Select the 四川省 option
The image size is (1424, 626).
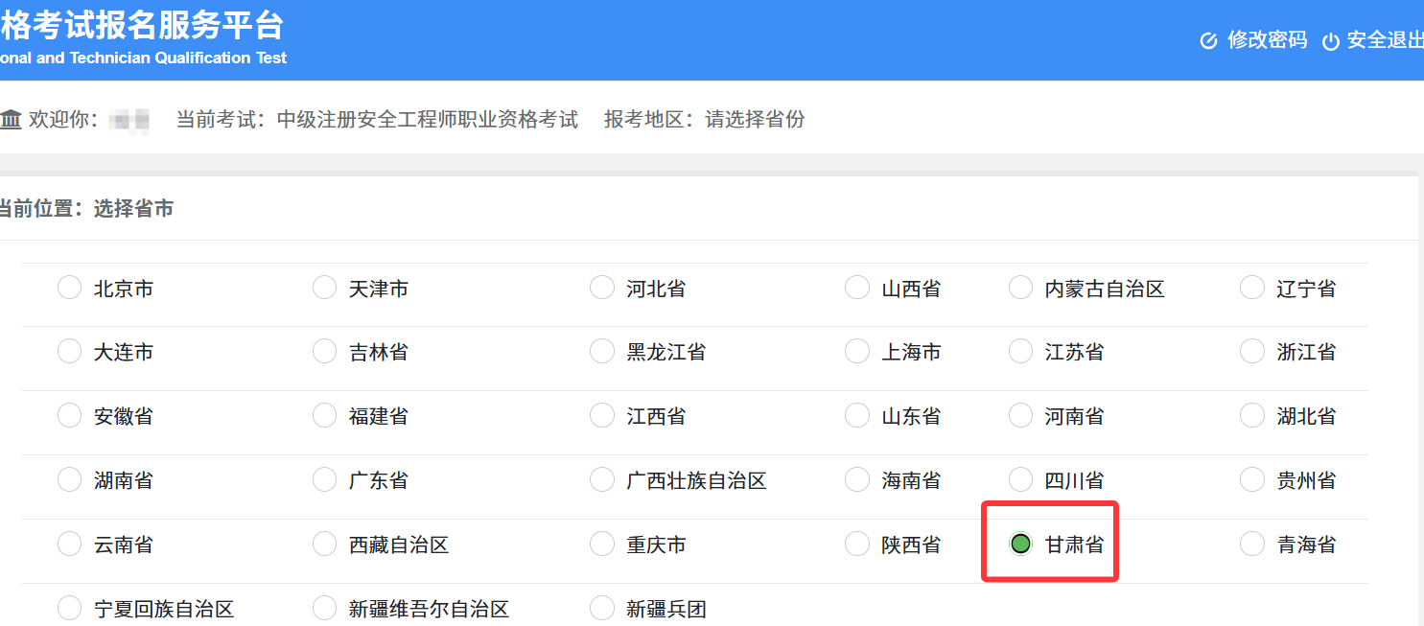click(1020, 479)
